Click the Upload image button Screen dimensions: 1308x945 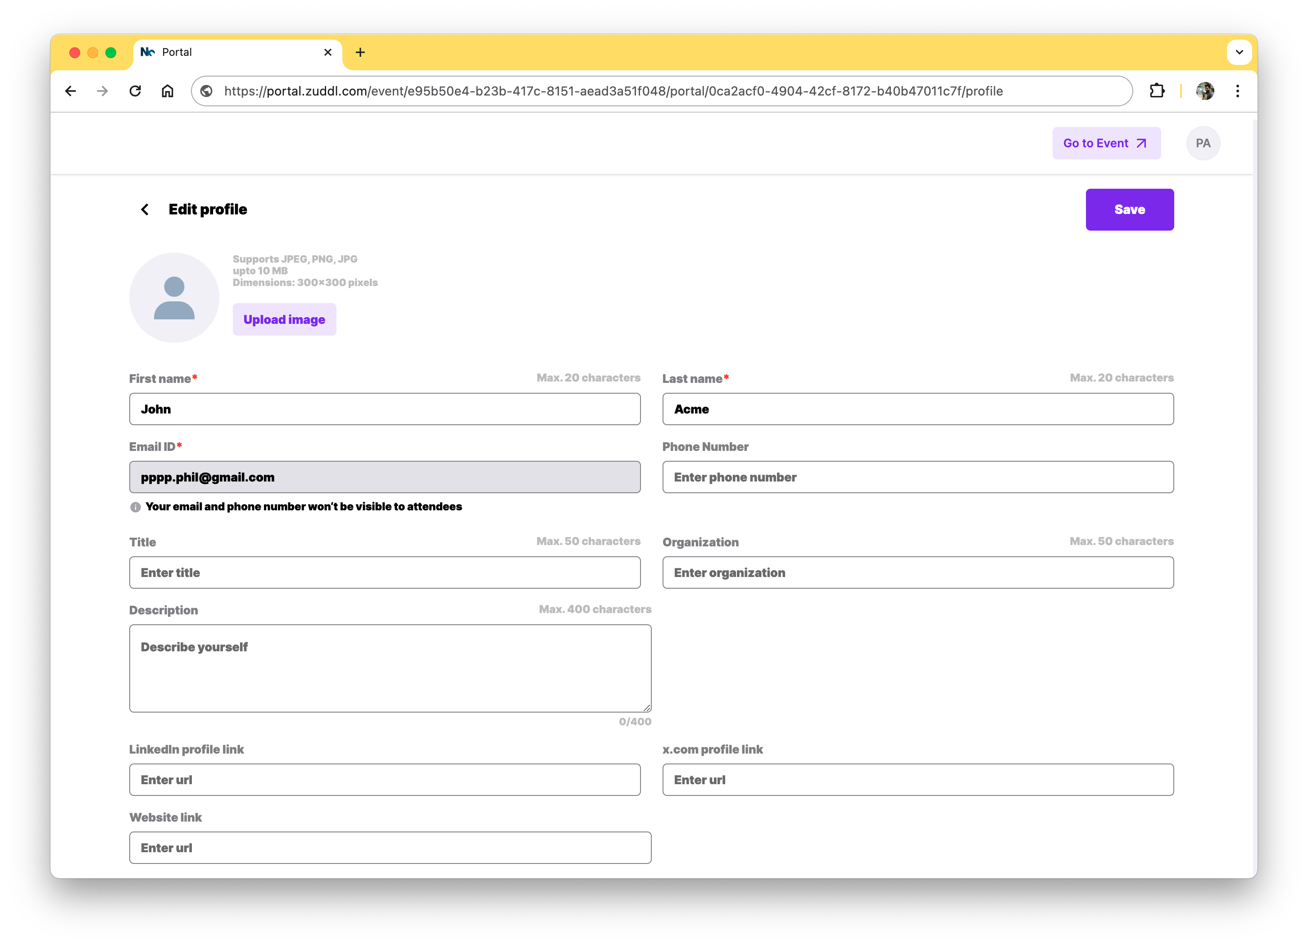point(284,319)
